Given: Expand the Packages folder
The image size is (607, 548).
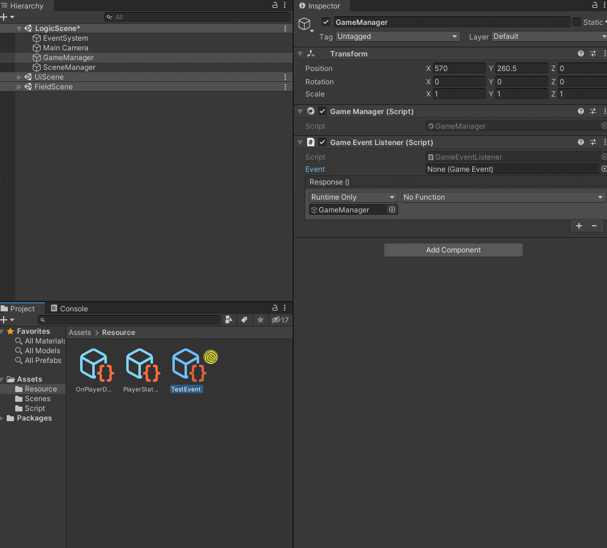Looking at the screenshot, I should coord(2,418).
